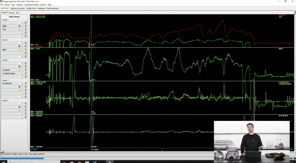Open the TPS field dropdown
Screen dimensions: 296x163
click(x=22, y=30)
